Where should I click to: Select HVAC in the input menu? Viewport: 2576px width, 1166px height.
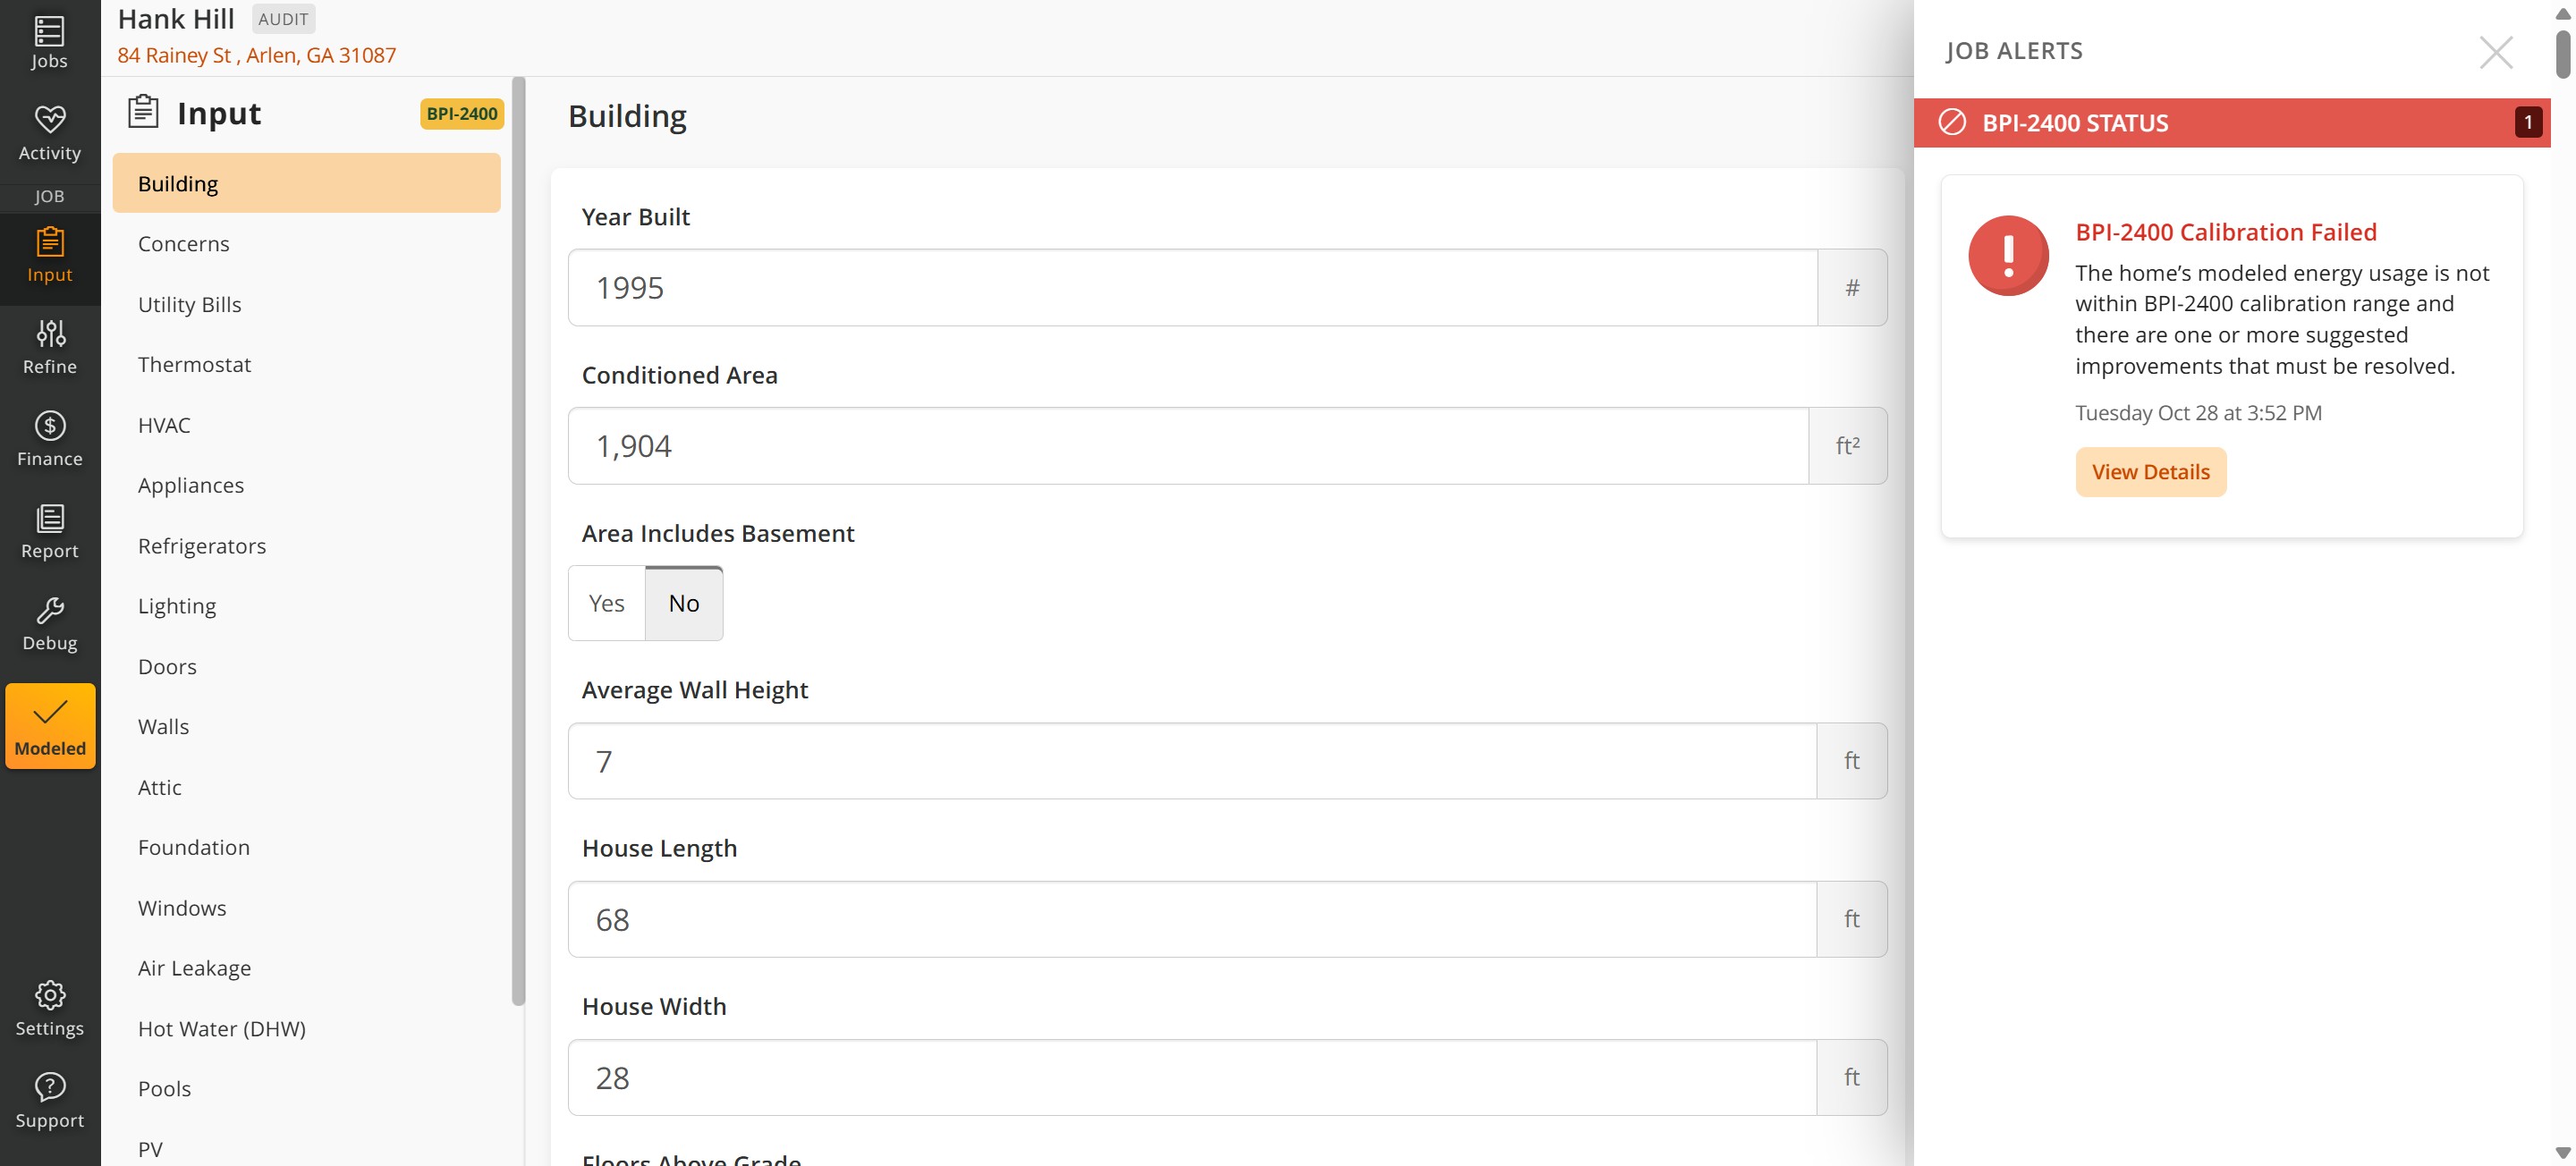tap(164, 425)
